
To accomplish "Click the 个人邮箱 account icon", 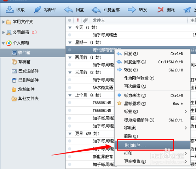I will (x=9, y=43).
